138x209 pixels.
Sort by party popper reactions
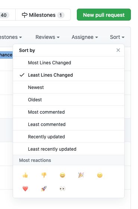pyautogui.click(x=81, y=175)
